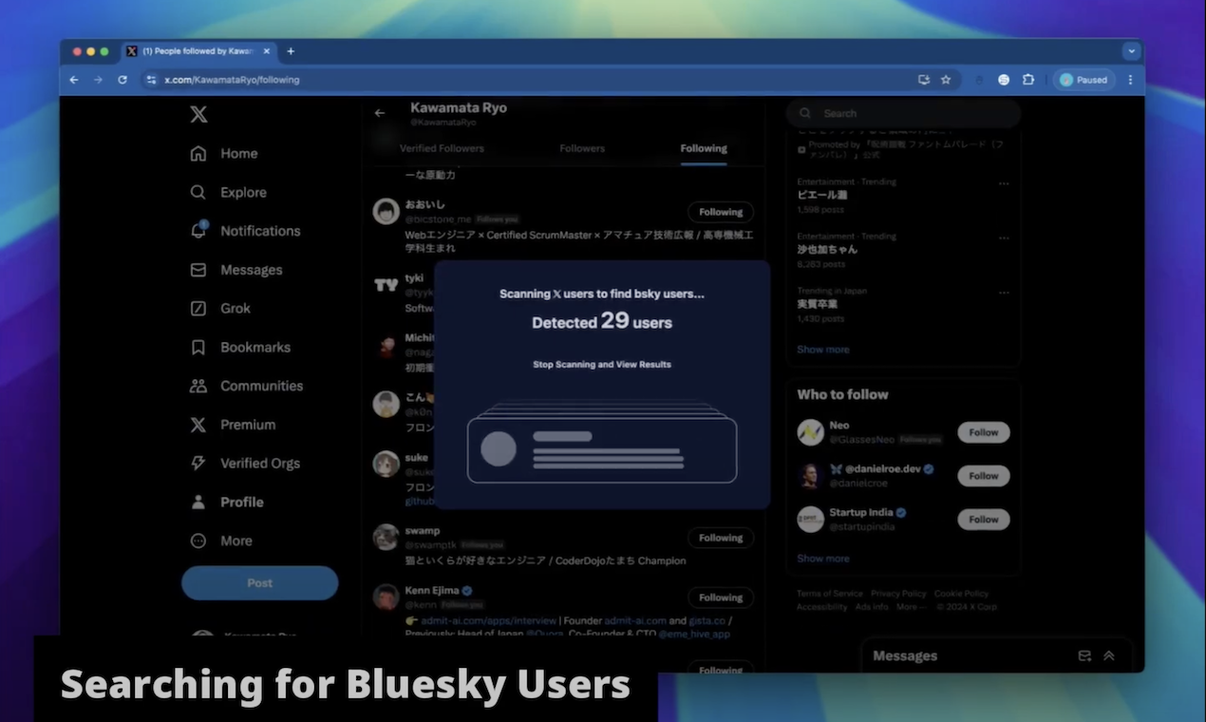Image resolution: width=1206 pixels, height=722 pixels.
Task: Click the X search field
Action: (903, 113)
